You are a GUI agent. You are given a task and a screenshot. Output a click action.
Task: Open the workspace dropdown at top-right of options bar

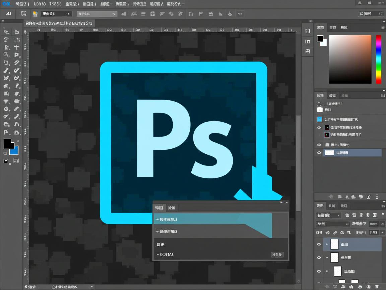371,14
